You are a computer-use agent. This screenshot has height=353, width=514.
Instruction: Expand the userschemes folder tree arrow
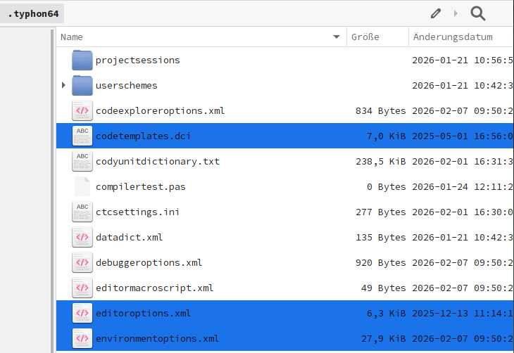pos(63,86)
